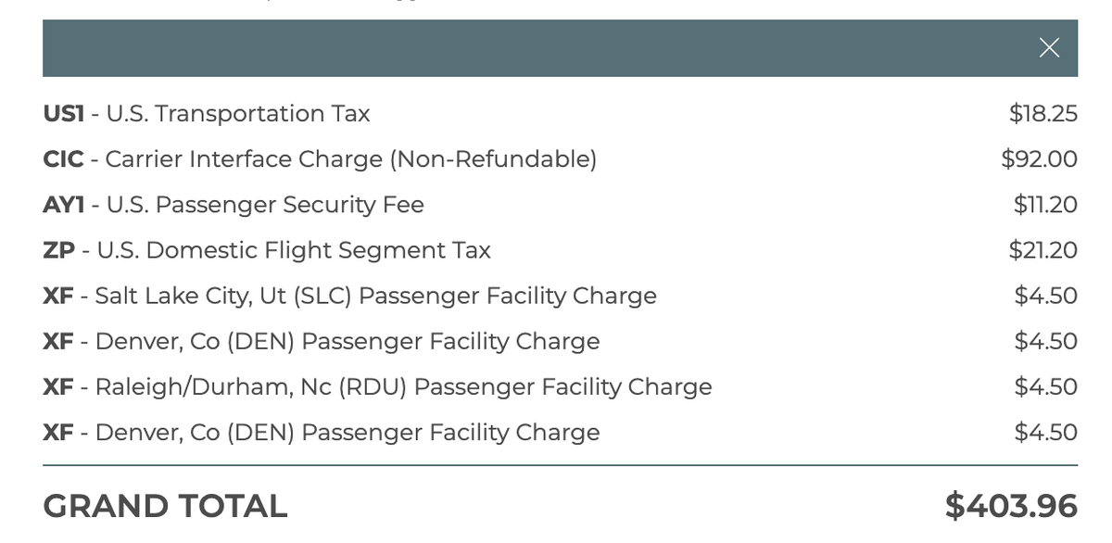Click the X icon in the header bar
Viewport: 1112px width, 543px height.
[1049, 47]
